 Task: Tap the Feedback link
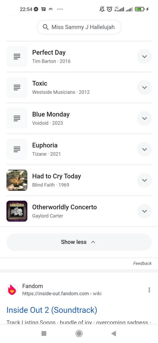(142, 263)
